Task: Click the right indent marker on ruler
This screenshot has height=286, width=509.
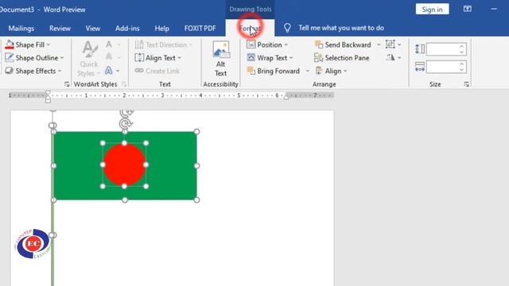Action: pos(286,97)
